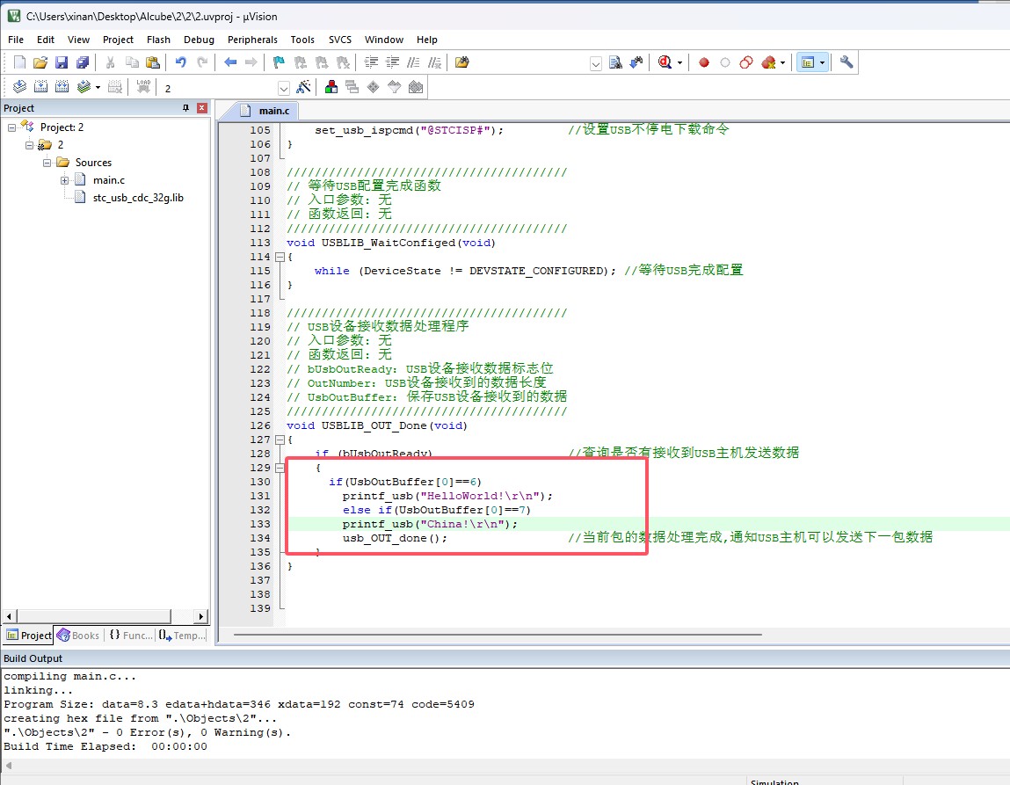The height and width of the screenshot is (785, 1010).
Task: Switch to the Books panel tab
Action: coord(78,636)
